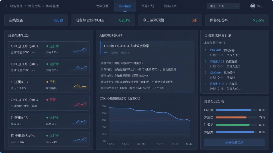This screenshot has width=273, height=153.
Task: Select CNC加工中心#04 warning device card
Action: pyautogui.click(x=49, y=103)
